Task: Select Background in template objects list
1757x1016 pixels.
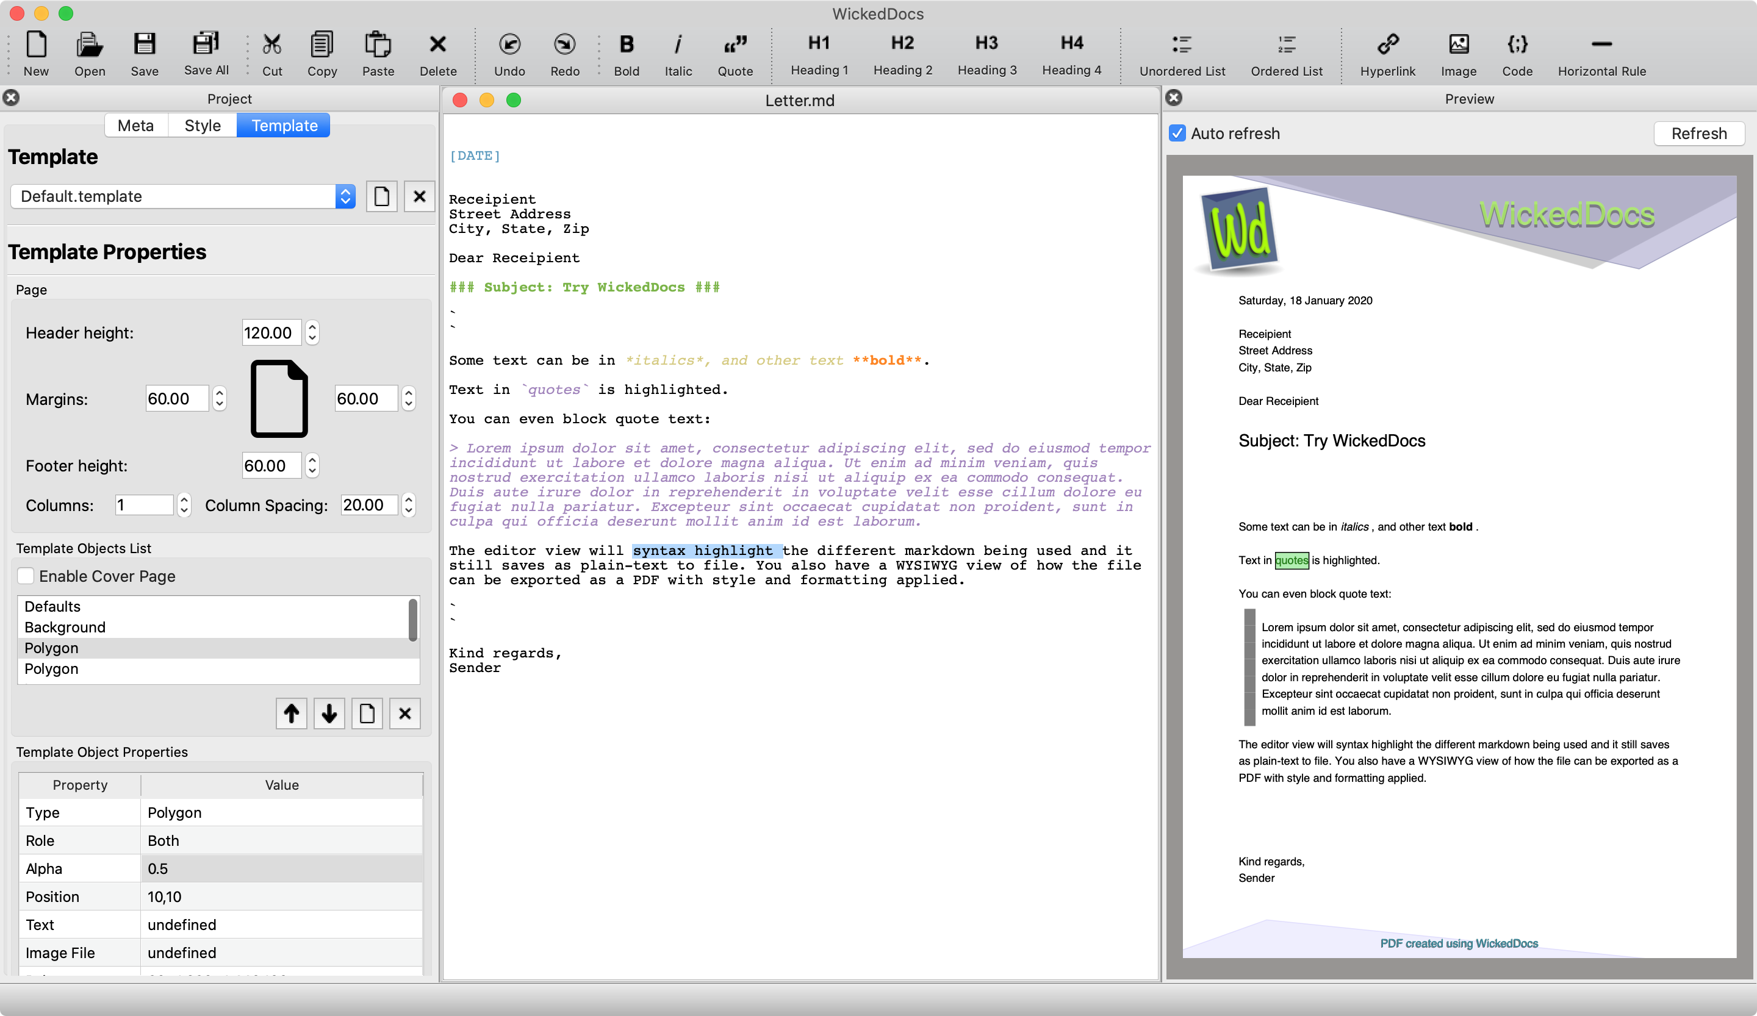Action: click(65, 626)
